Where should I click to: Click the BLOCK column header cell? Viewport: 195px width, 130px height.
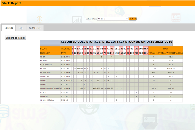[x=50, y=49]
